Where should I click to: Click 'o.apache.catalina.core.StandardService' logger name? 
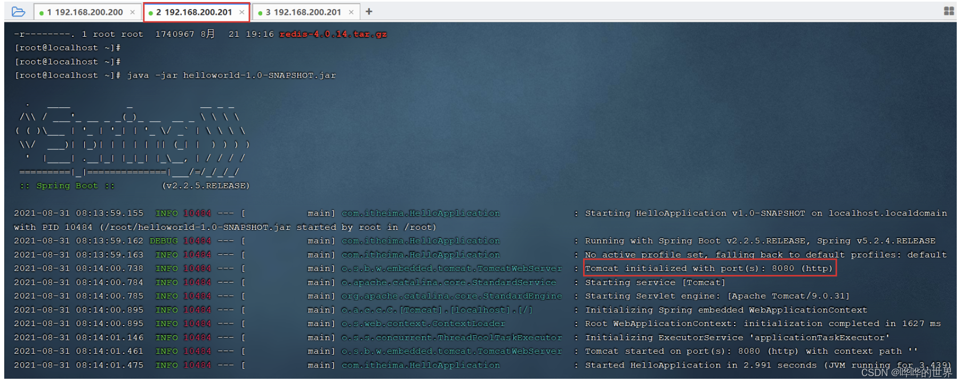pyautogui.click(x=449, y=282)
